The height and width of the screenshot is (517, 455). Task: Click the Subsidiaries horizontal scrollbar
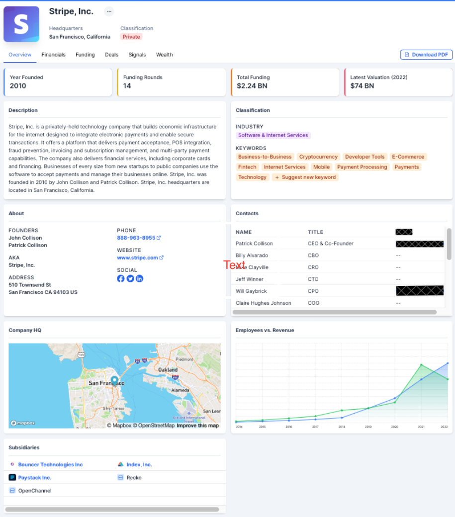point(112,510)
